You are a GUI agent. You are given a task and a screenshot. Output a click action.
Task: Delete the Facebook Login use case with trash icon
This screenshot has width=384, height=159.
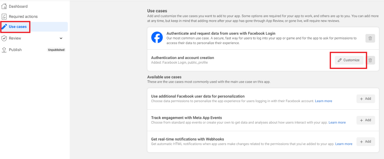pos(370,38)
